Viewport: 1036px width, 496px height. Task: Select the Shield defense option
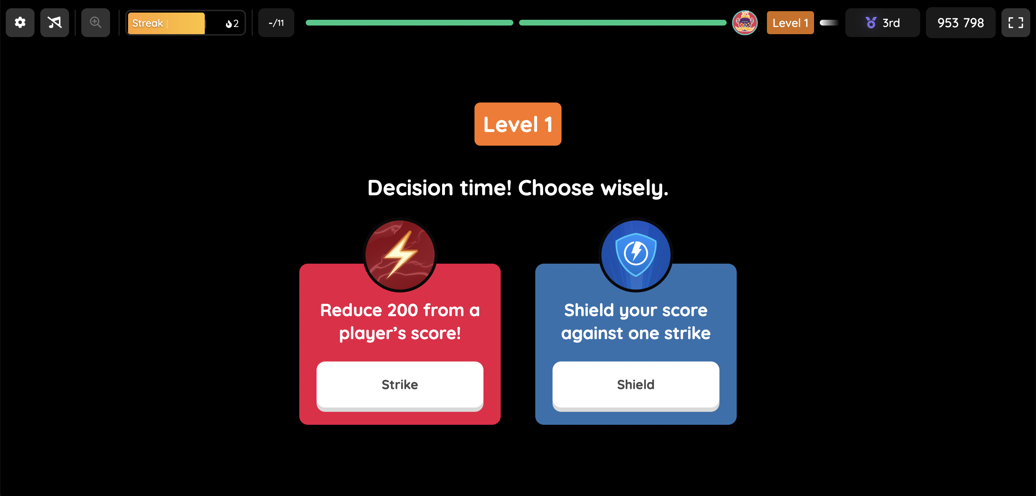(635, 384)
